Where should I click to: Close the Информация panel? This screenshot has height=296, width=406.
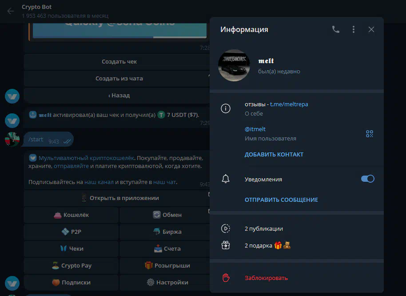371,29
